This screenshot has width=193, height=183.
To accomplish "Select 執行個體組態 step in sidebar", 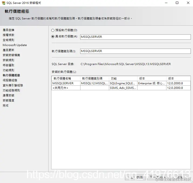I will click(x=11, y=75).
